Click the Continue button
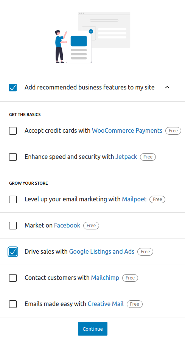Screen dimensions: 185x339 click(93, 329)
